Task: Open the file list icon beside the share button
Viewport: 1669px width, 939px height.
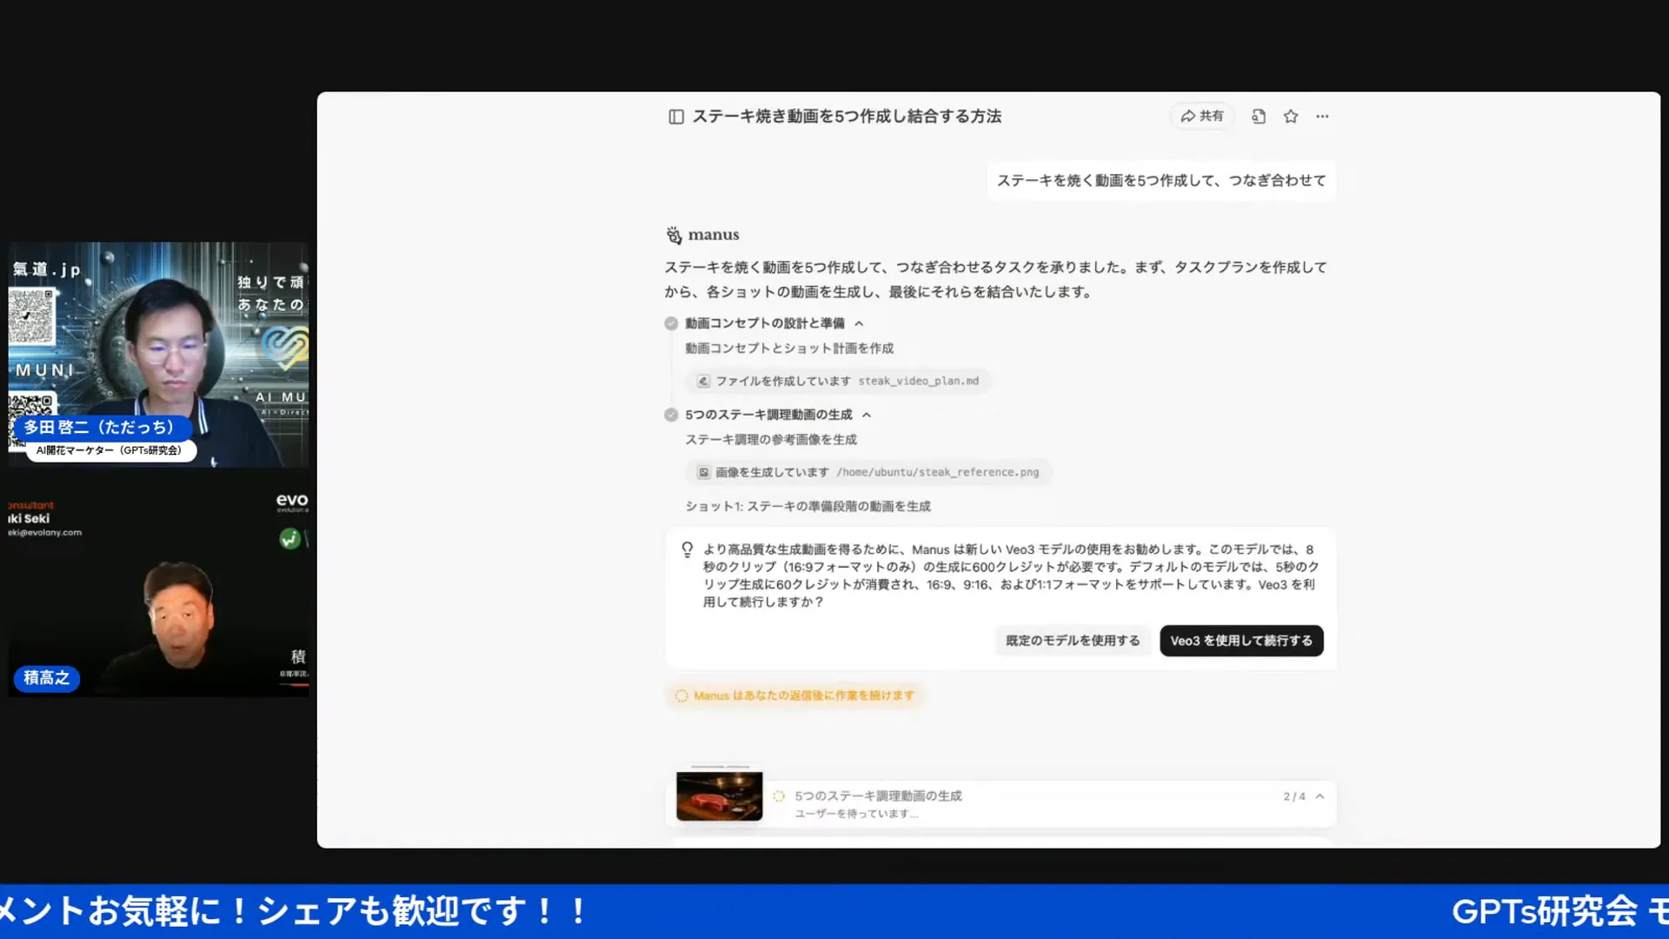Action: coord(1258,116)
